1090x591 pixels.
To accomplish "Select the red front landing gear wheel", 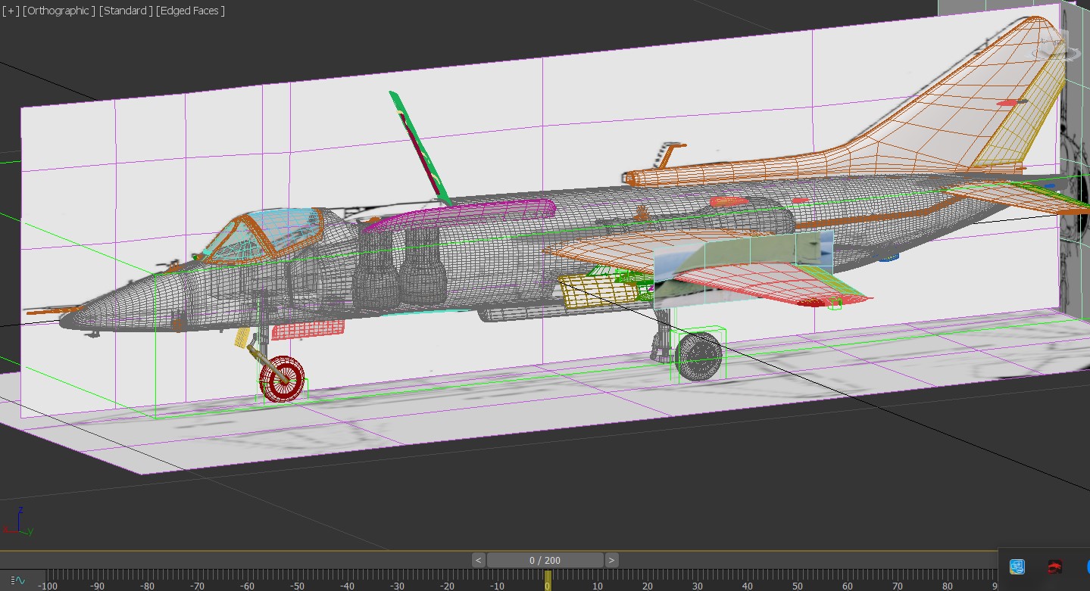I will [x=283, y=378].
